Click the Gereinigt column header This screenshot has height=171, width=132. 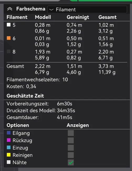[x=78, y=17]
